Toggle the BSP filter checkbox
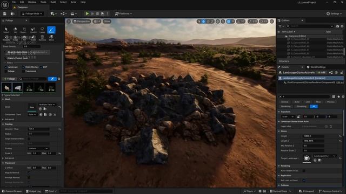This screenshot has width=346, height=194. click(x=42, y=67)
